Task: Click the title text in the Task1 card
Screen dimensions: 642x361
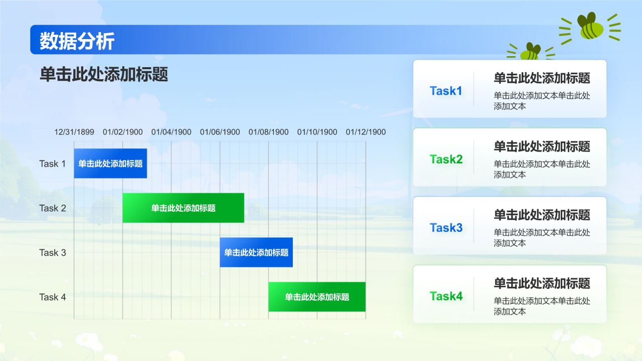Action: click(542, 78)
